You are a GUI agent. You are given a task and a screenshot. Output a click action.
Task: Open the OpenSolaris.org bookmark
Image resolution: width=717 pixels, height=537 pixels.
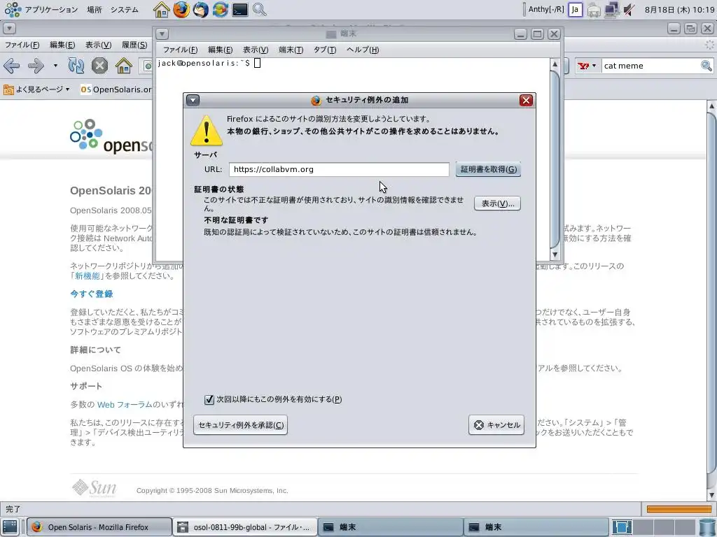[116, 89]
